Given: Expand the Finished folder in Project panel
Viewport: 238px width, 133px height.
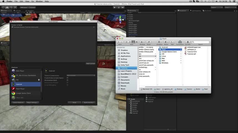Looking at the screenshot, I should pos(130,103).
